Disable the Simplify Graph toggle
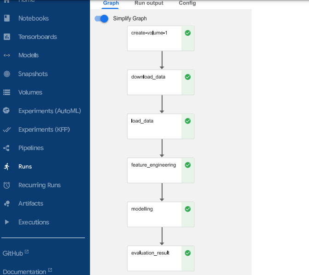Viewport: 309px width, 275px height. (x=101, y=19)
